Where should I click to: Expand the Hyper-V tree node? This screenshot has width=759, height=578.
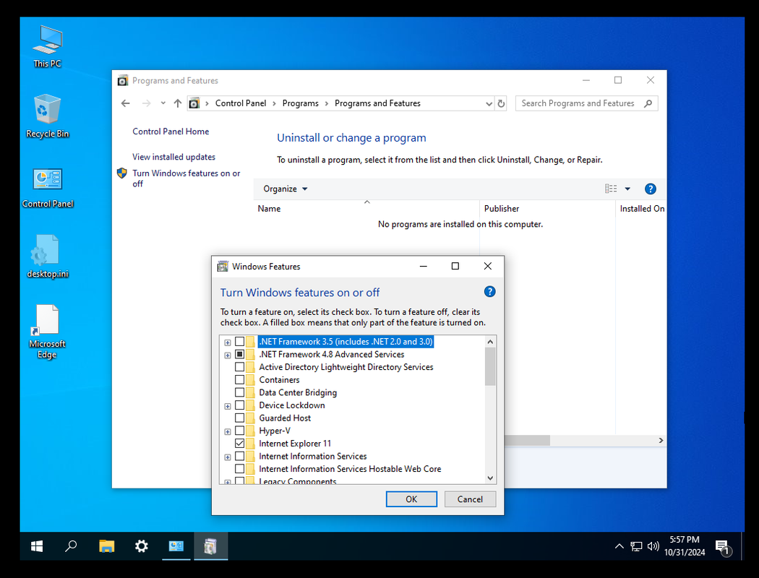pos(228,431)
